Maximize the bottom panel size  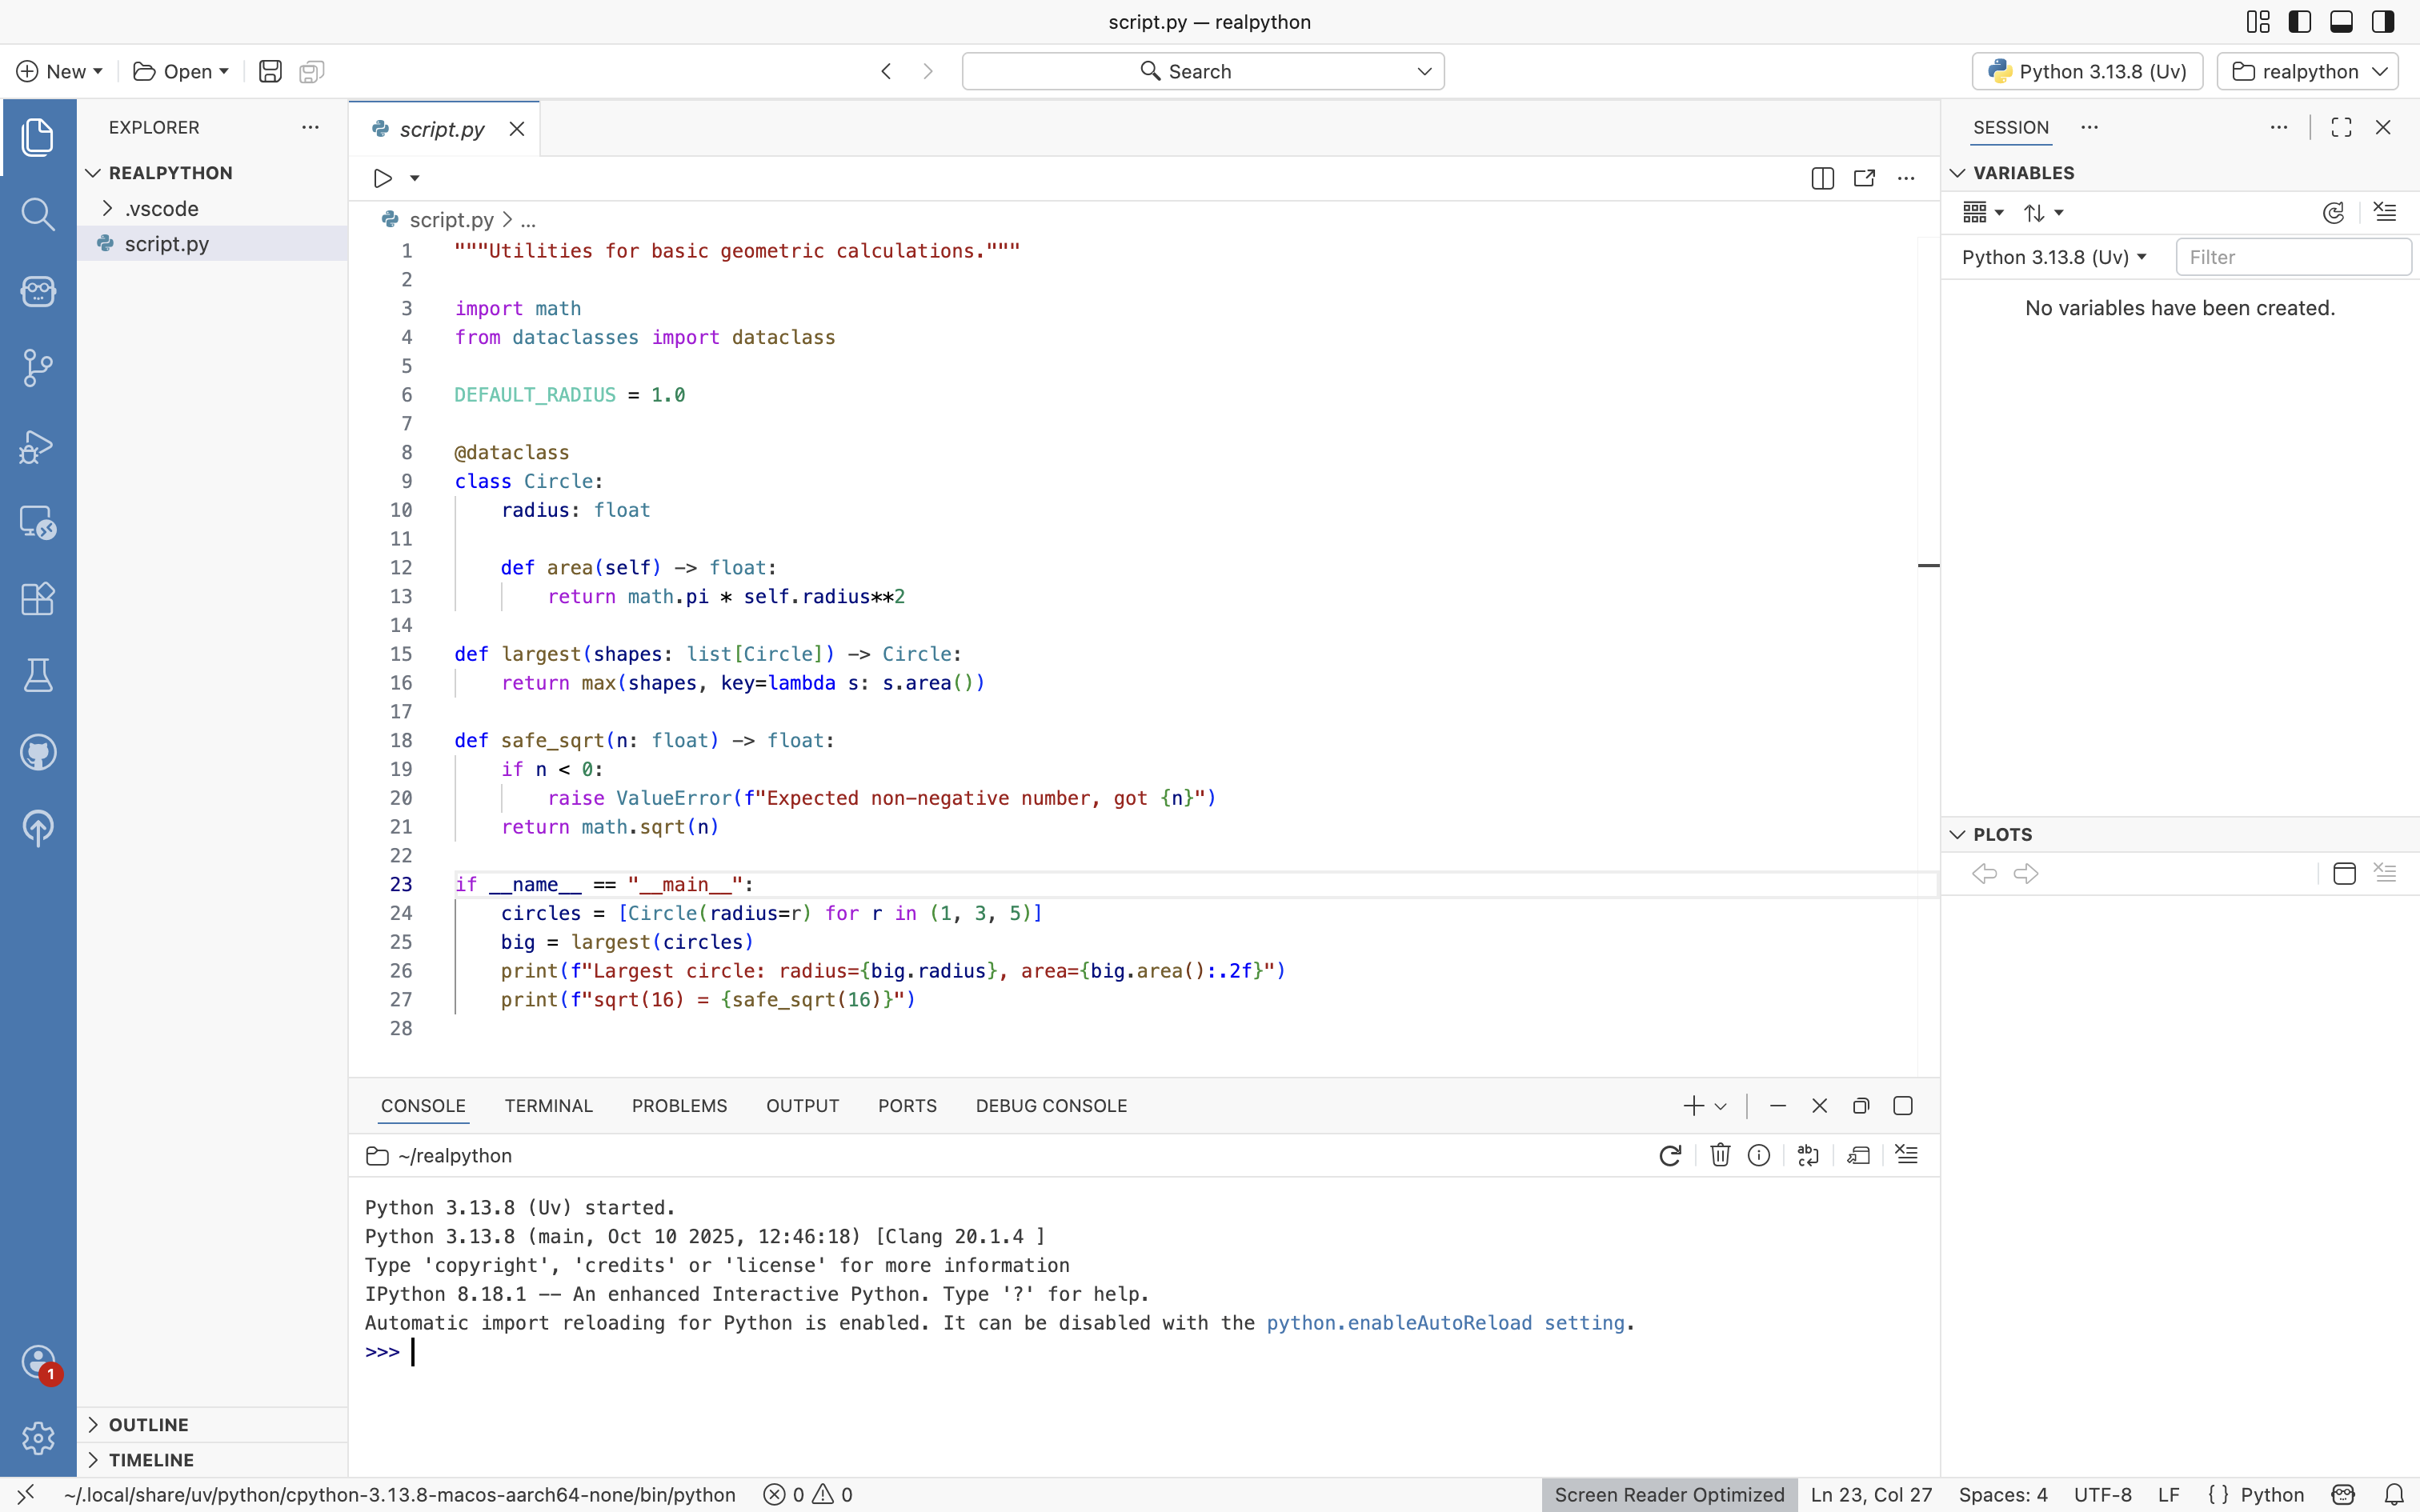click(1903, 1106)
